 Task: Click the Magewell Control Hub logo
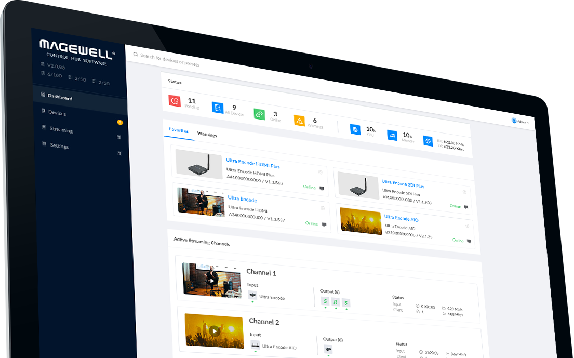[77, 52]
